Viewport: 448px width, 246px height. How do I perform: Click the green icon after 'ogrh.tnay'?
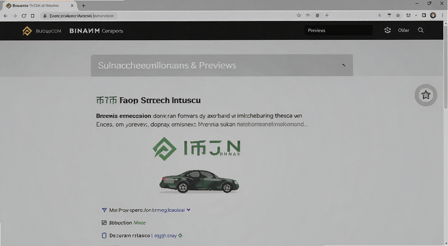[180, 235]
